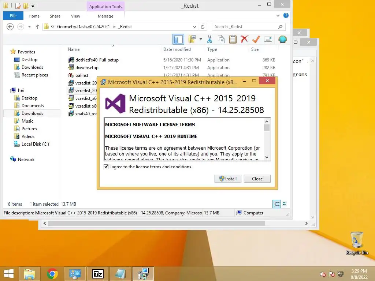The width and height of the screenshot is (375, 281).
Task: Open the folder options icon in toolbar
Action: pos(192,39)
